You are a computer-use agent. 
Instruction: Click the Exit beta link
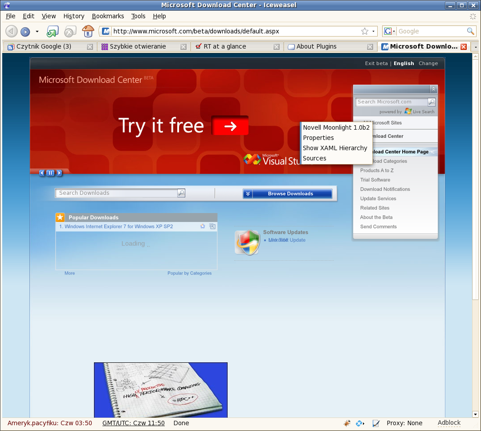point(376,63)
